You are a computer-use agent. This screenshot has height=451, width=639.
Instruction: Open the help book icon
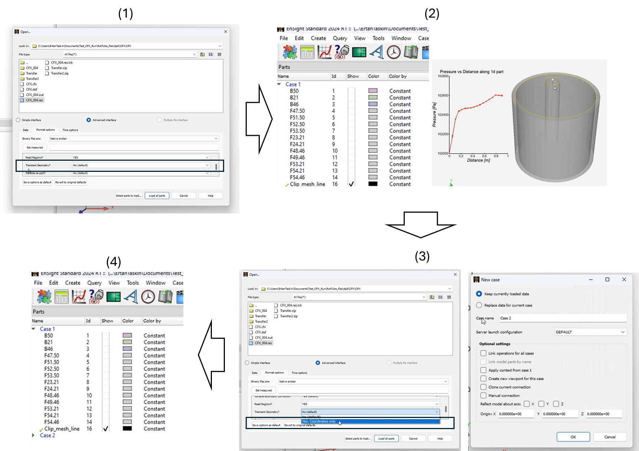[x=411, y=52]
